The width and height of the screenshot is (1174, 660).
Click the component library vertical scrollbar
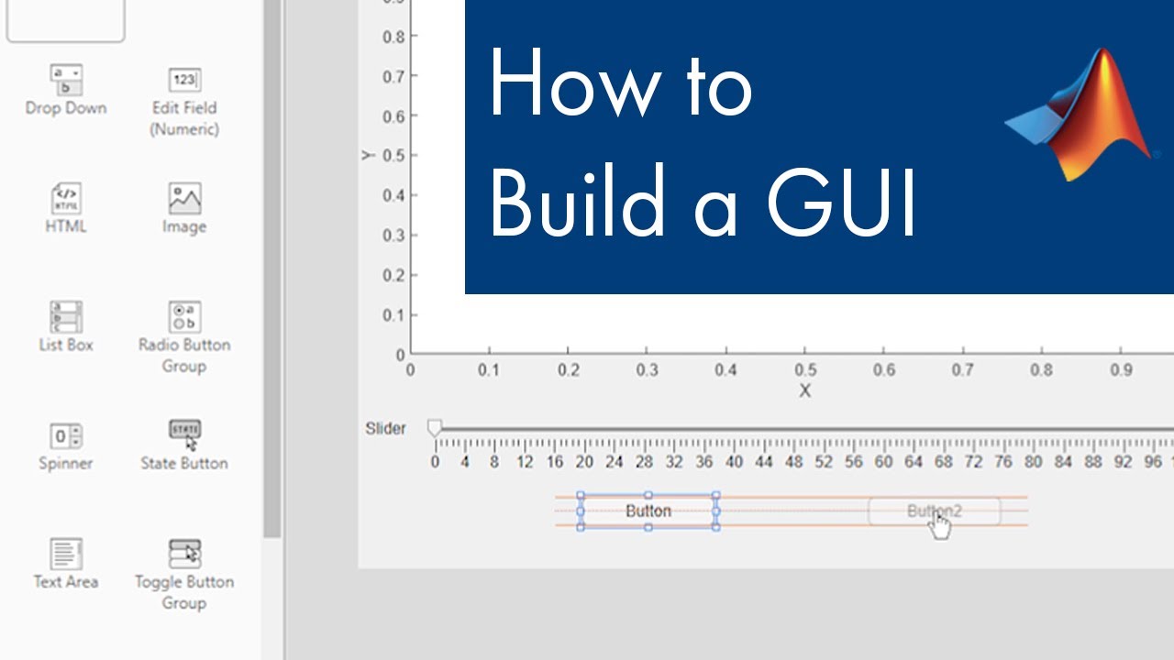[272, 269]
